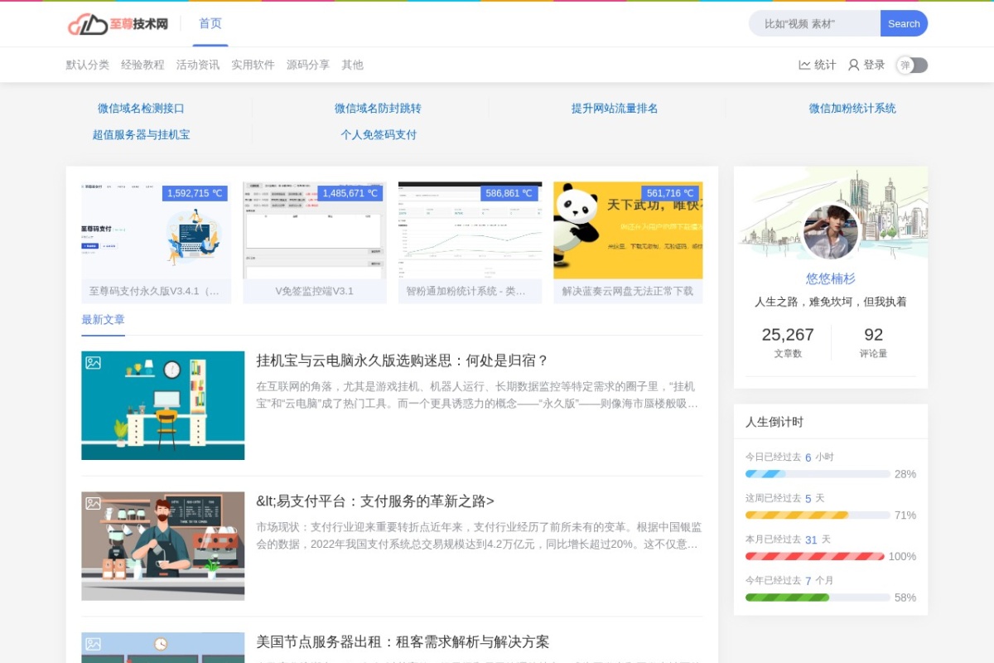Open article 挂机宝与云电脑永久版选购迷思
The image size is (994, 663).
coord(403,361)
